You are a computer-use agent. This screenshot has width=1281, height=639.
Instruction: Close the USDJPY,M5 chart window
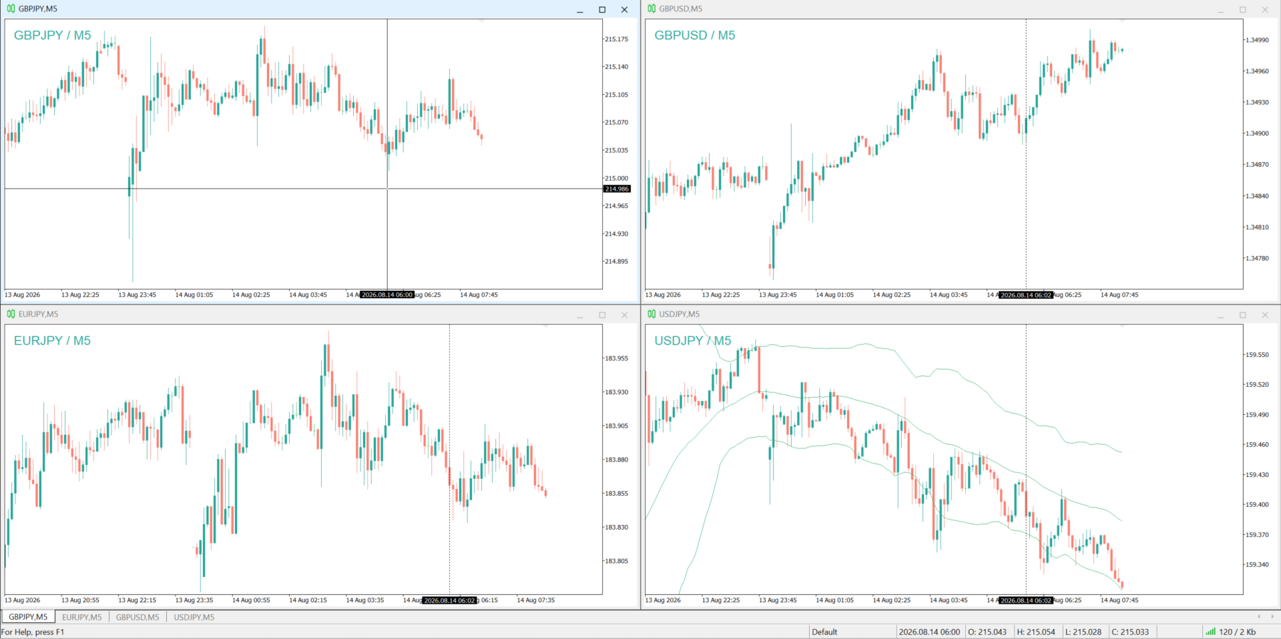[1265, 315]
